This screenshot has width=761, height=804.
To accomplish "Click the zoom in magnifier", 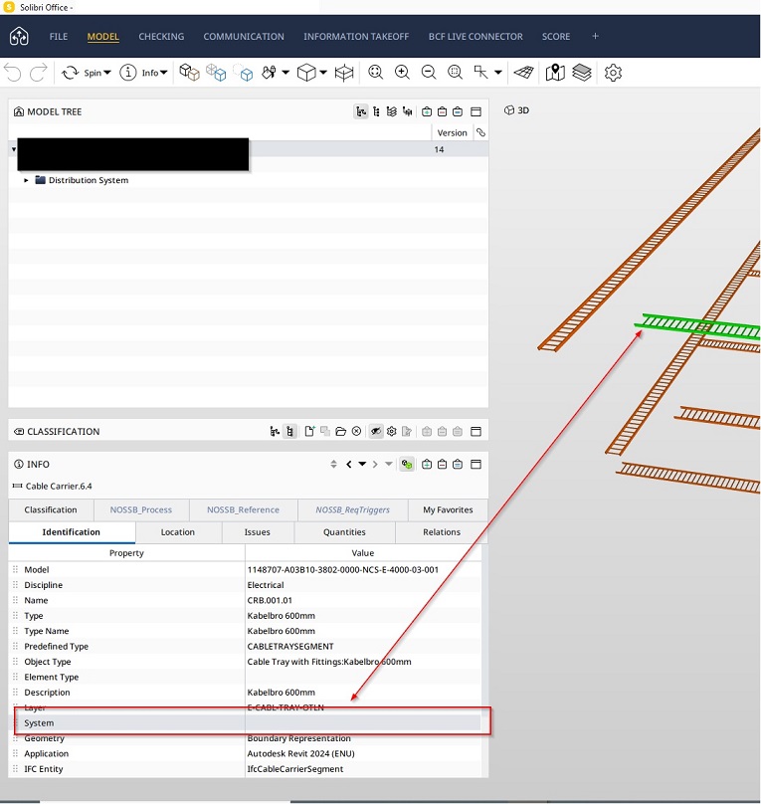I will point(402,73).
